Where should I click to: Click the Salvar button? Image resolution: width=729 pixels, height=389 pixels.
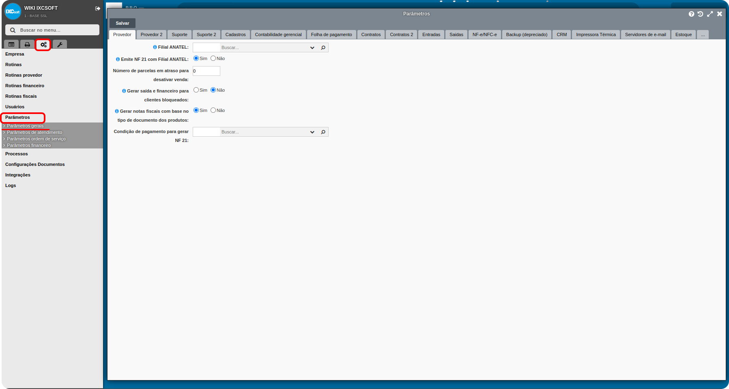click(x=123, y=23)
